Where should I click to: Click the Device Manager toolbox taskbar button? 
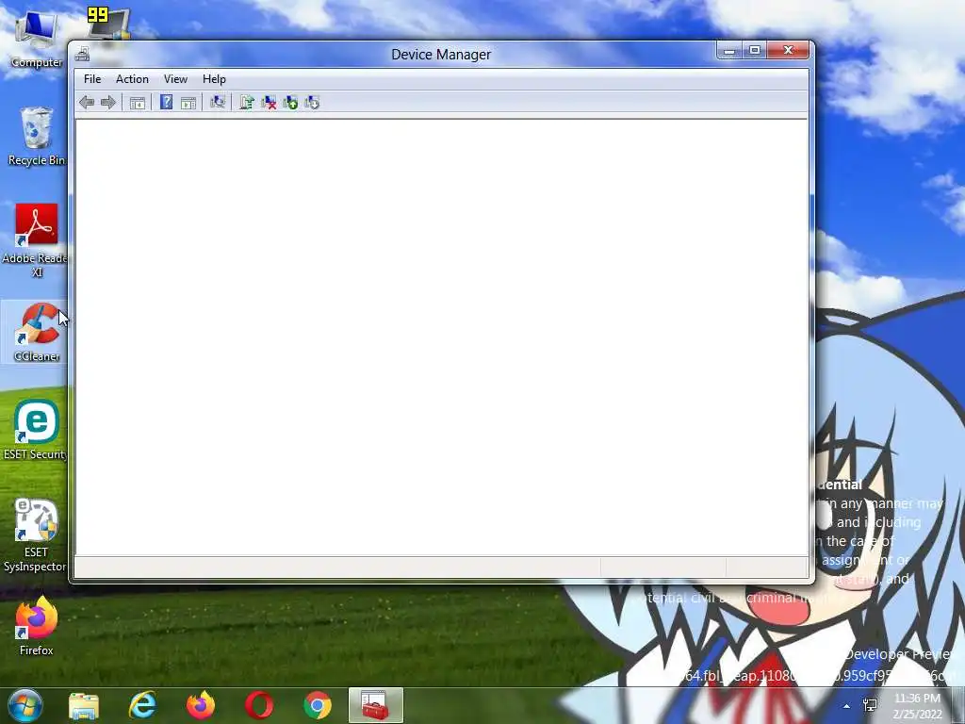tap(375, 705)
